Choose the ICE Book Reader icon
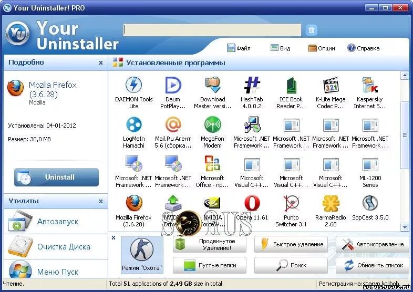413x292 pixels. pos(291,86)
